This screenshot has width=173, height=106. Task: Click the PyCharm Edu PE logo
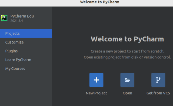click(4, 18)
